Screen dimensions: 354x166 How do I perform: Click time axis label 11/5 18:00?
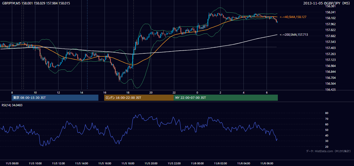128,163
